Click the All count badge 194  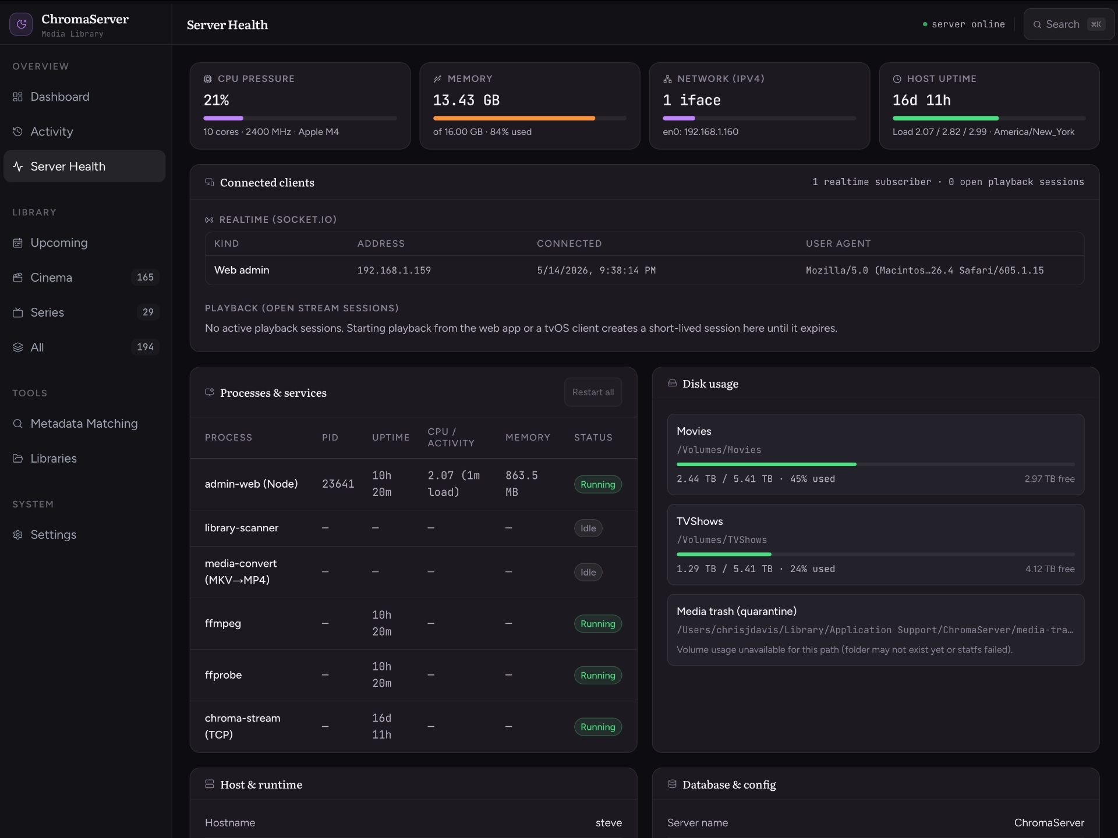click(145, 347)
